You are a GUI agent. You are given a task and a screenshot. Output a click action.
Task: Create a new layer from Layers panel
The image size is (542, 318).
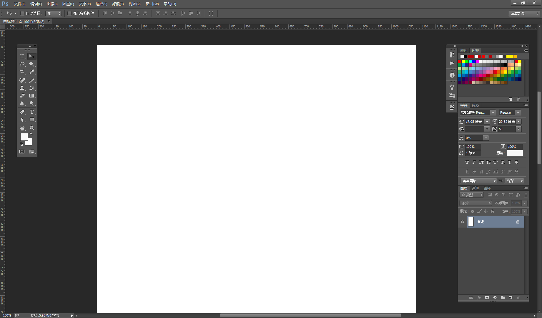coord(511,298)
